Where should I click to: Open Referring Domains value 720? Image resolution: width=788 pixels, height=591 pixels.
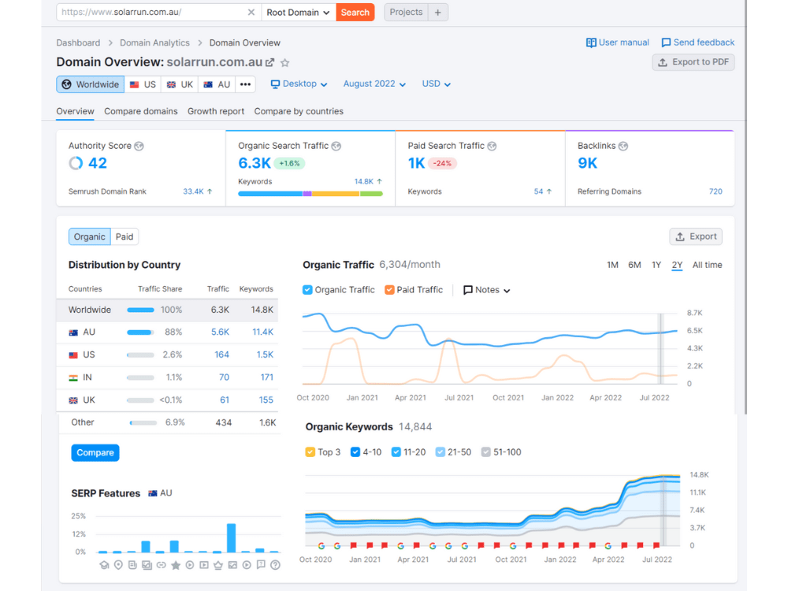(716, 191)
